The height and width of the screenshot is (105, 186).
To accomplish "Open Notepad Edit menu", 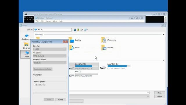I will coord(42,21).
